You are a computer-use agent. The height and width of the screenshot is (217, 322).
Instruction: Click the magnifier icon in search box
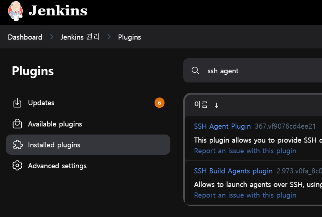click(x=195, y=70)
